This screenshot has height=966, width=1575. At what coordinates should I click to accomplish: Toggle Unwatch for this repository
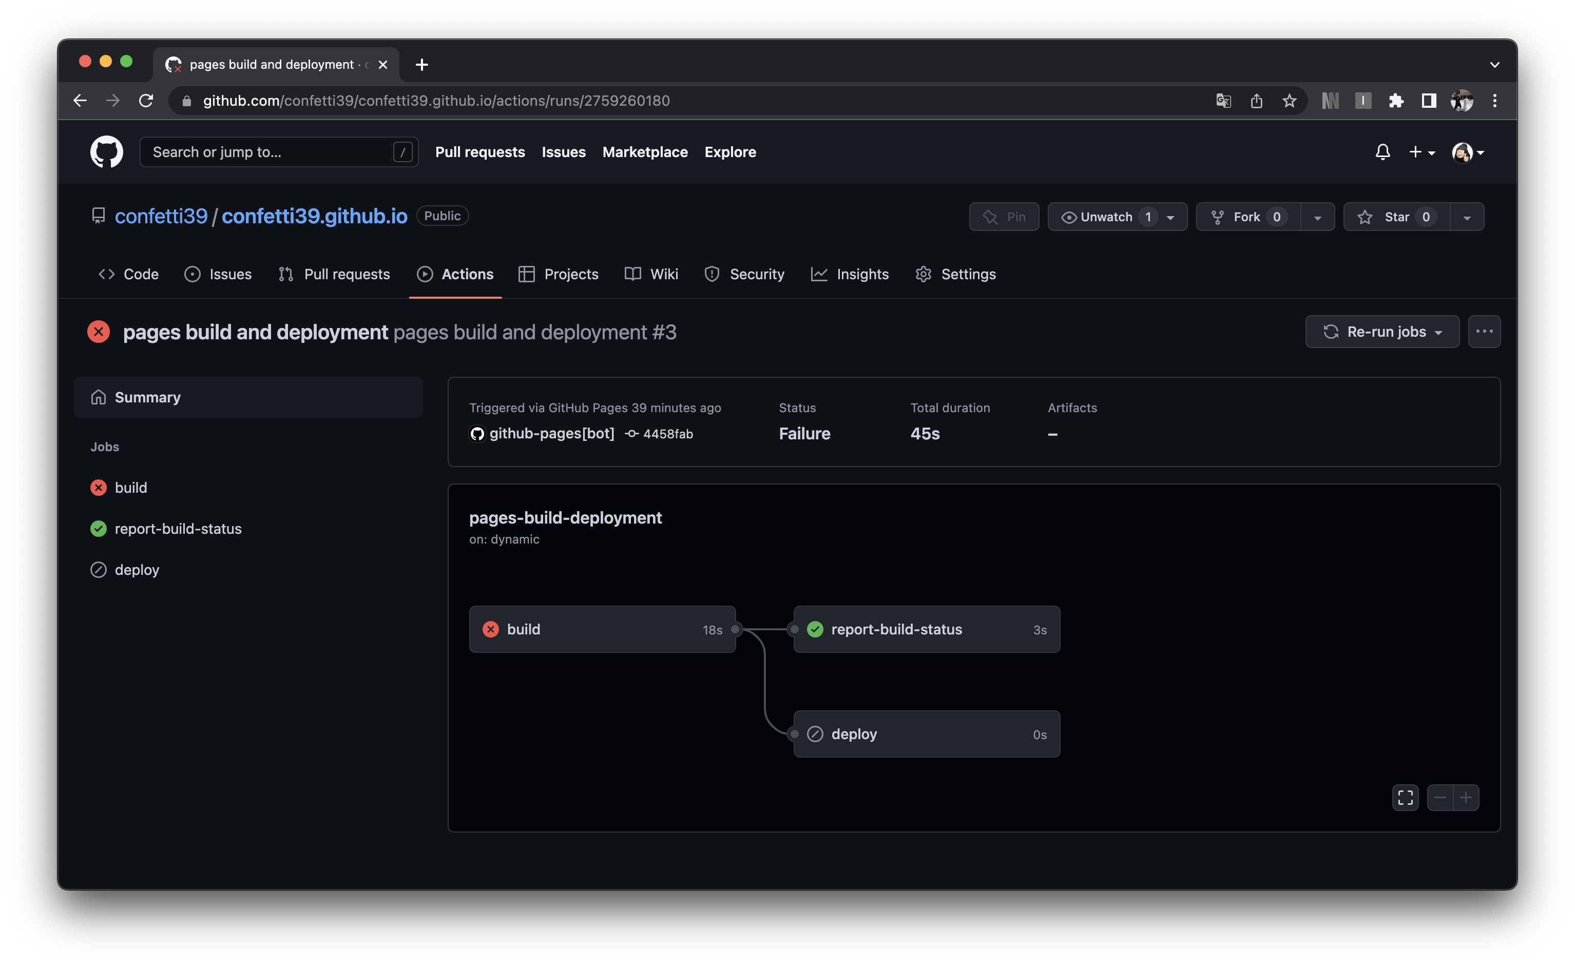[1106, 217]
